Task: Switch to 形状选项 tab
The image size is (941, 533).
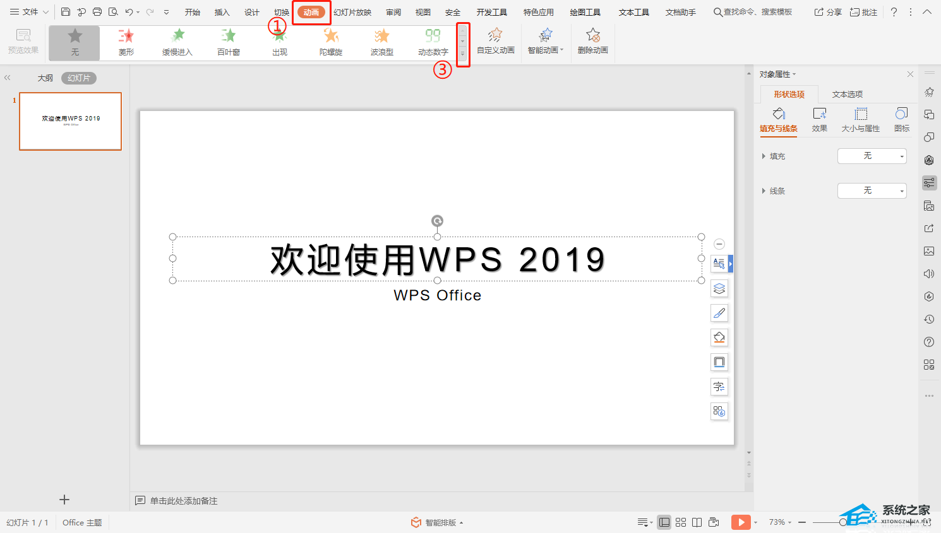Action: [x=789, y=94]
